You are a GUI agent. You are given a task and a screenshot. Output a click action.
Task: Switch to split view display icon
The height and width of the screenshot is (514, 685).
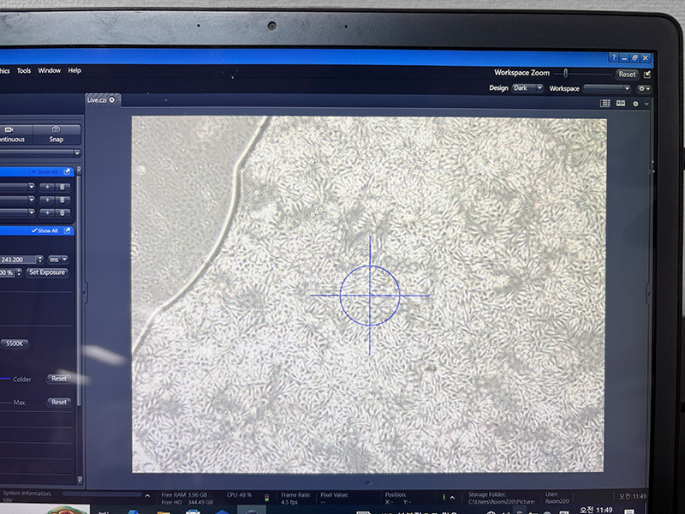point(621,103)
